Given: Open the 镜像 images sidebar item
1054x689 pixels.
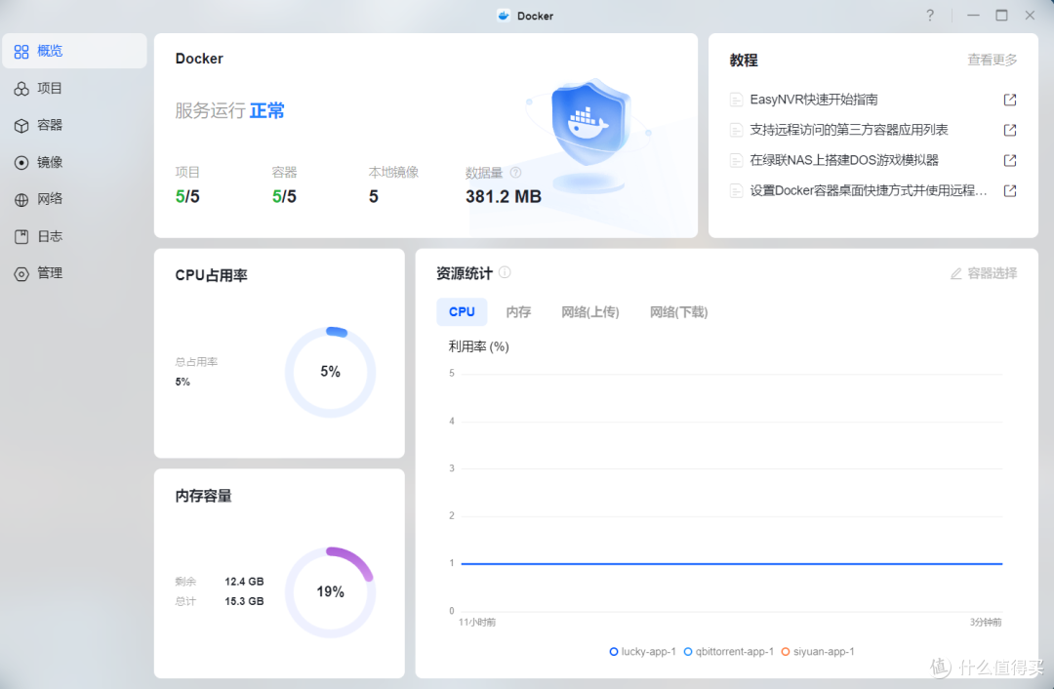Looking at the screenshot, I should 74,162.
